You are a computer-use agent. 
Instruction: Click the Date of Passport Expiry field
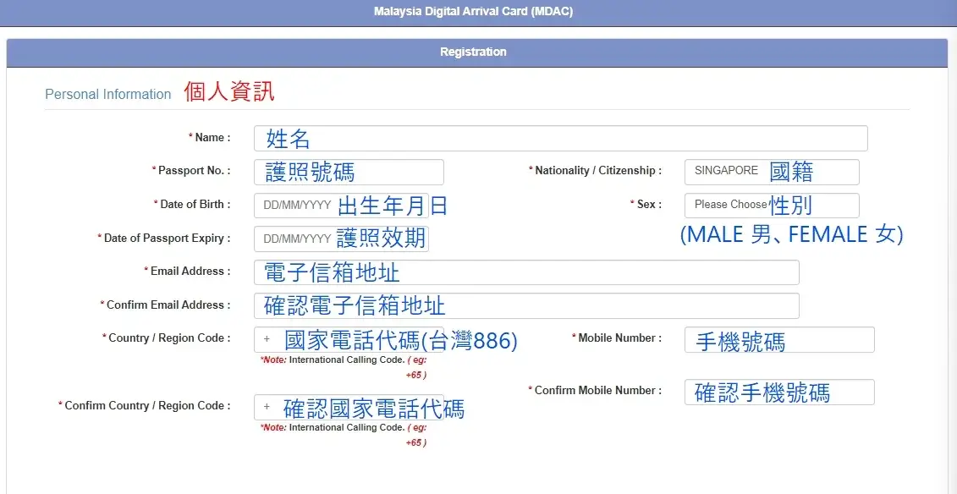point(341,239)
